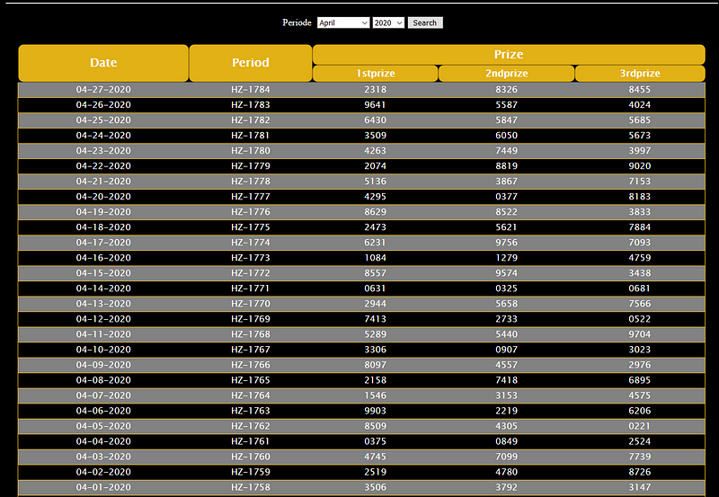Select date cell 04-24-2020

103,135
